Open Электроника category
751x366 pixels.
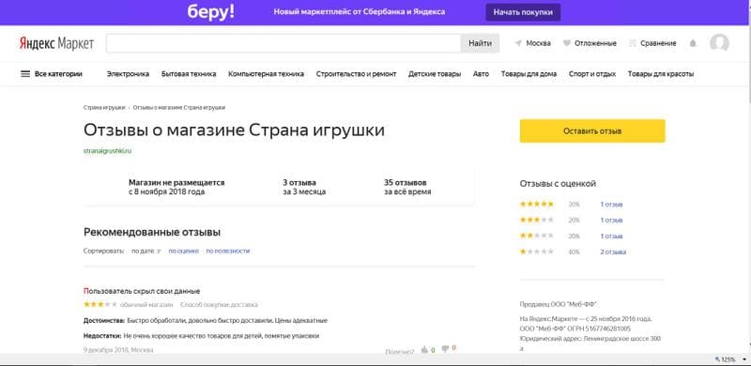coord(128,74)
